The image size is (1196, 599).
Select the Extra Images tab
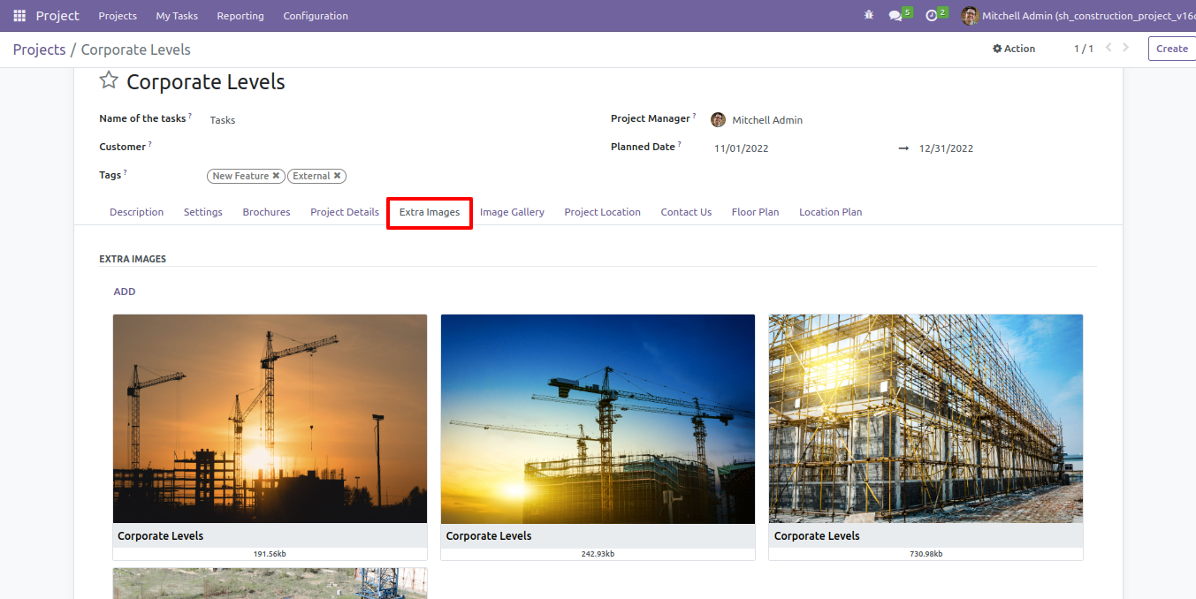tap(430, 212)
